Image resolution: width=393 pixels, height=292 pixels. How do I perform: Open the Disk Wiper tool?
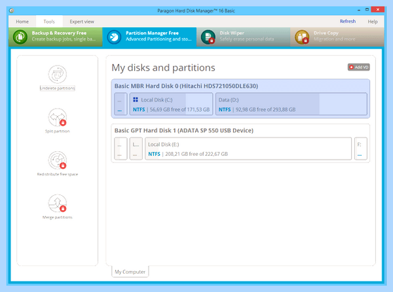point(243,37)
